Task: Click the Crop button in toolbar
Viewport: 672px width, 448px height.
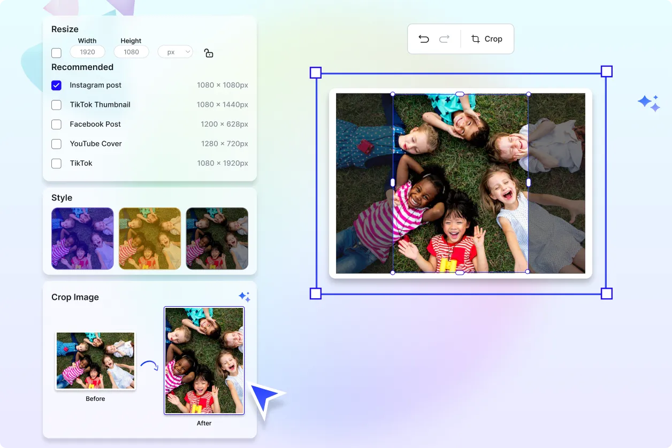Action: [x=487, y=39]
